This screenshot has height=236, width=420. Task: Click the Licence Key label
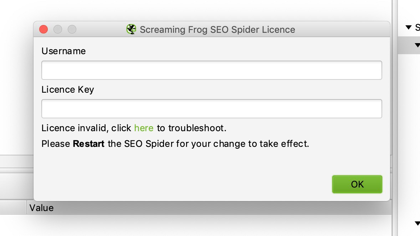coord(68,89)
